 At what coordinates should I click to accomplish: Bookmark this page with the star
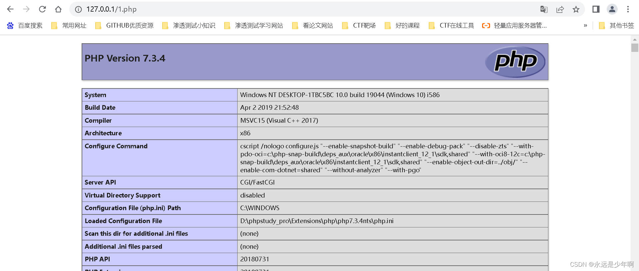click(x=576, y=9)
